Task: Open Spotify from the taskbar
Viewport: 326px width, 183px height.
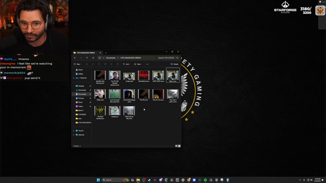Action: point(205,180)
